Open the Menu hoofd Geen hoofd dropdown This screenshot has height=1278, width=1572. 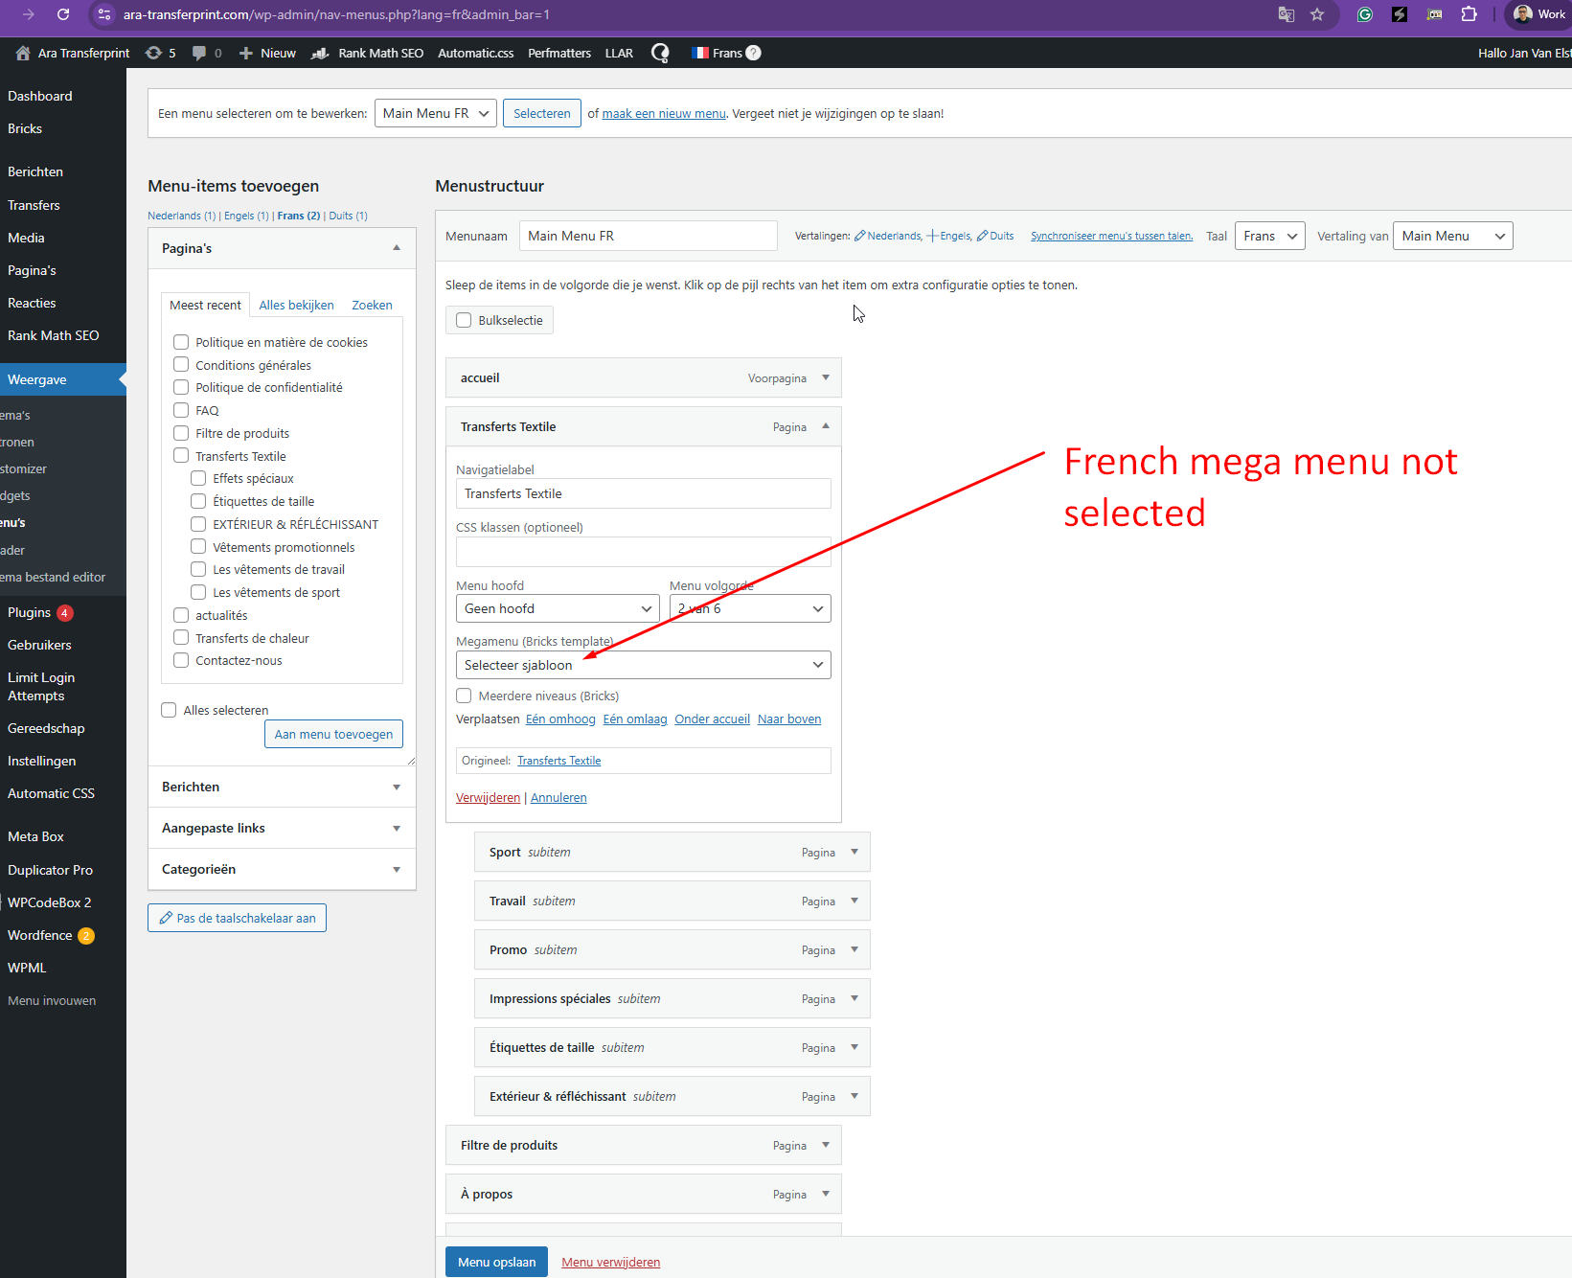558,608
